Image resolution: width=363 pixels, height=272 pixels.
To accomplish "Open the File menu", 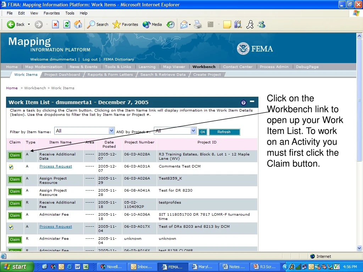I will tap(10, 13).
